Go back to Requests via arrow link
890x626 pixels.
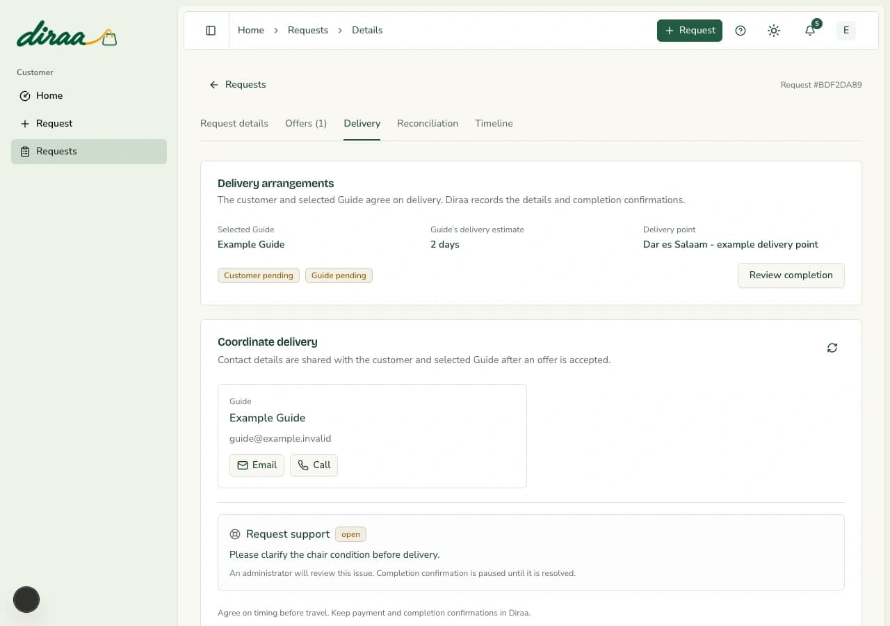(x=238, y=85)
